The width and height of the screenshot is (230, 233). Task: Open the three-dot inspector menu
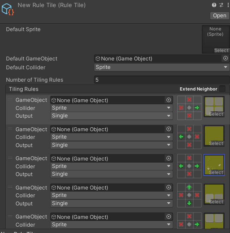[x=228, y=5]
